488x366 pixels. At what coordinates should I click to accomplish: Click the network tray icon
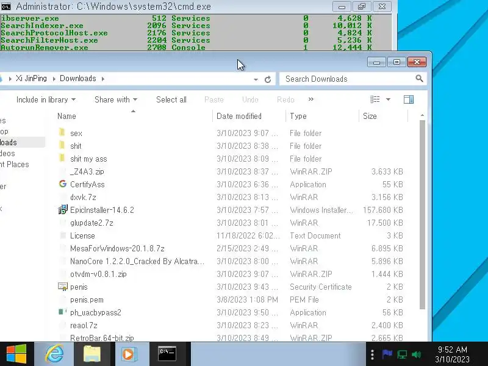[402, 354]
